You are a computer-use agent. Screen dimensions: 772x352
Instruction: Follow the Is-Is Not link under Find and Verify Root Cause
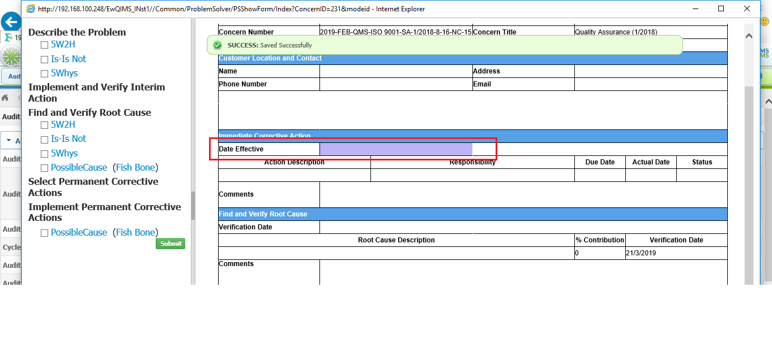(x=69, y=138)
